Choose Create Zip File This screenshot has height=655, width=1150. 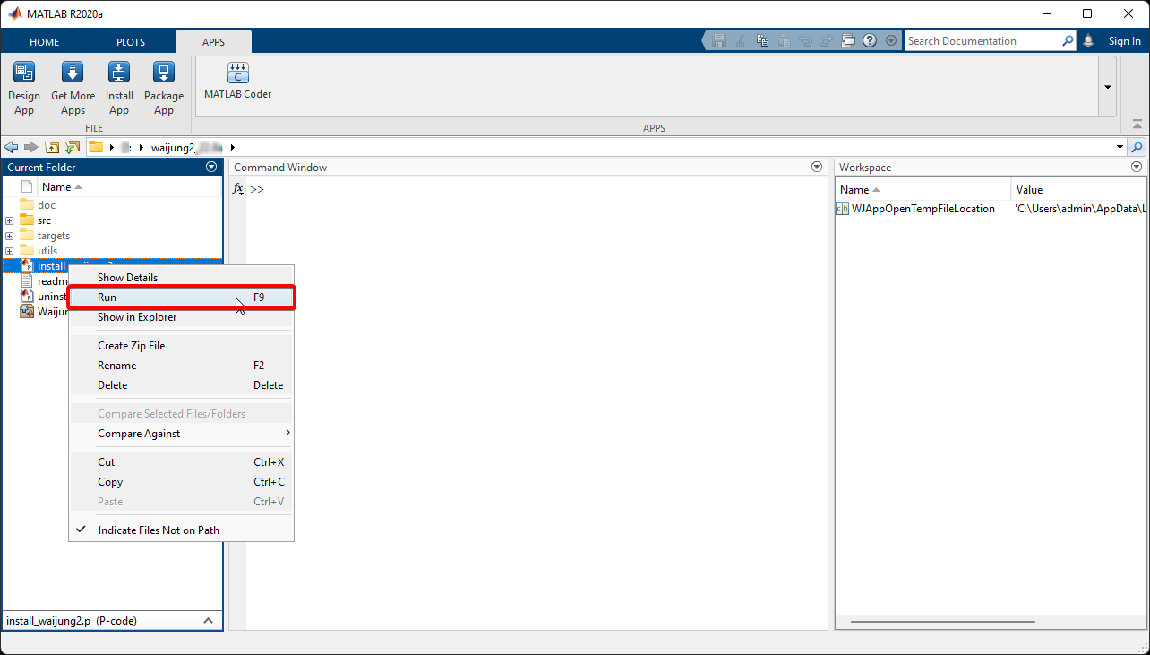(x=181, y=346)
